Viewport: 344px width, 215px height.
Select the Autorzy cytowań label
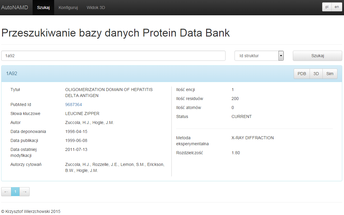(x=26, y=164)
